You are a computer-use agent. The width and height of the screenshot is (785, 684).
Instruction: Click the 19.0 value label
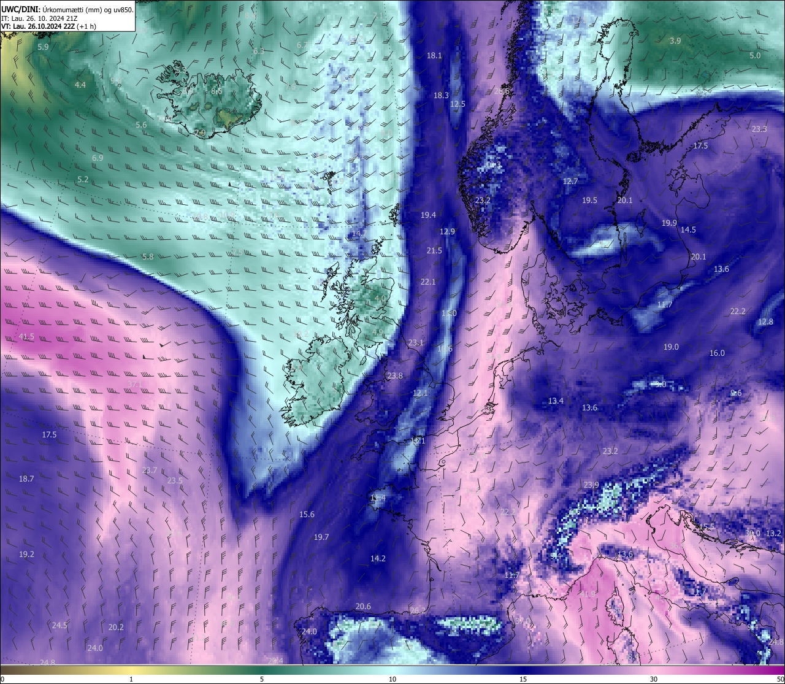[671, 347]
